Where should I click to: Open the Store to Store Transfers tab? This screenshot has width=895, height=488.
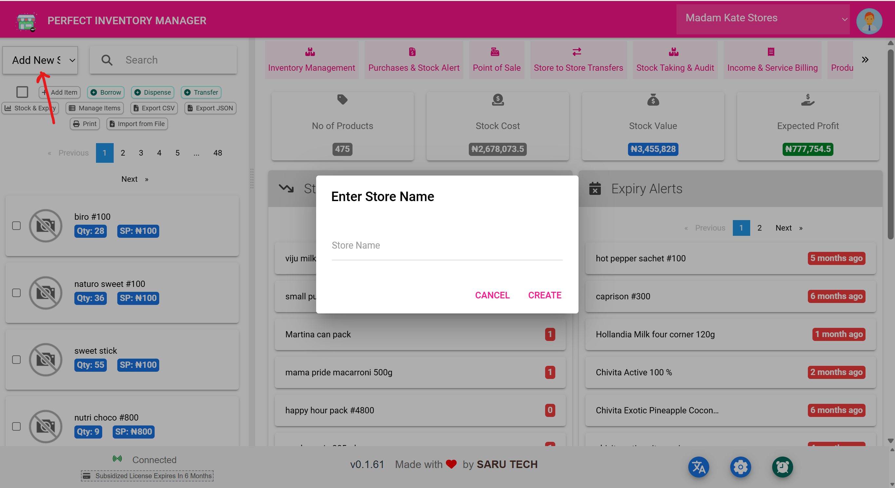(x=578, y=60)
